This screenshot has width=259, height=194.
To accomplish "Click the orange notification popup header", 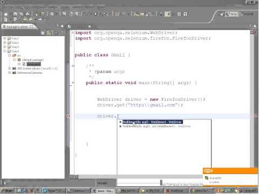I will pos(230,171).
